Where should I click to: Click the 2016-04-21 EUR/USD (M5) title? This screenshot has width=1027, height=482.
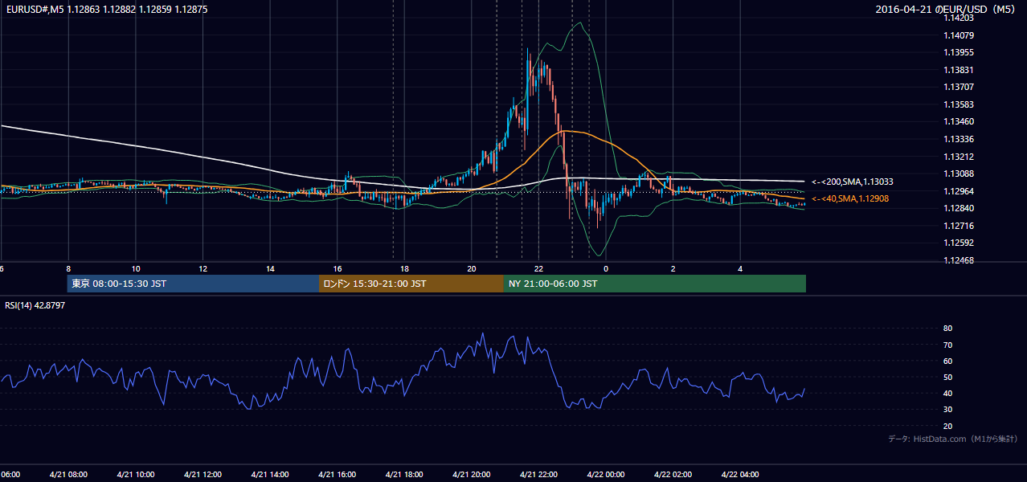tap(947, 9)
